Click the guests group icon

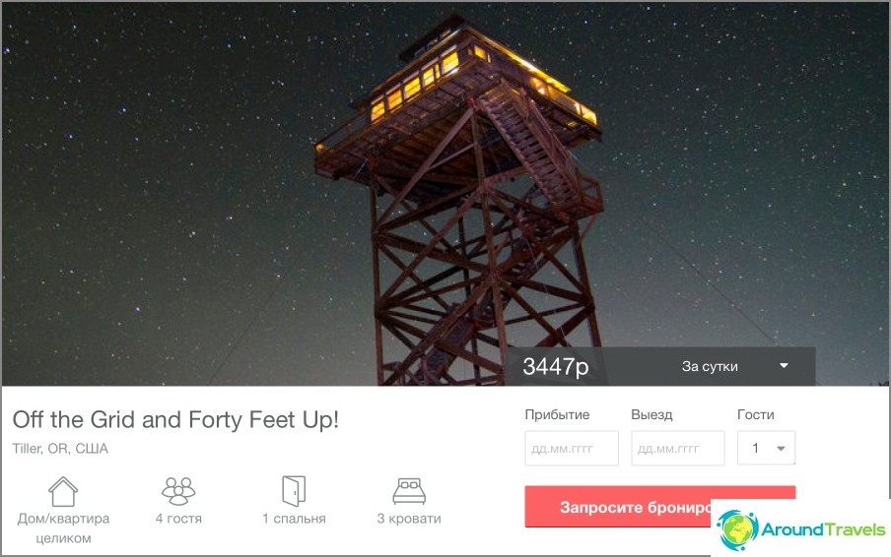point(178,491)
